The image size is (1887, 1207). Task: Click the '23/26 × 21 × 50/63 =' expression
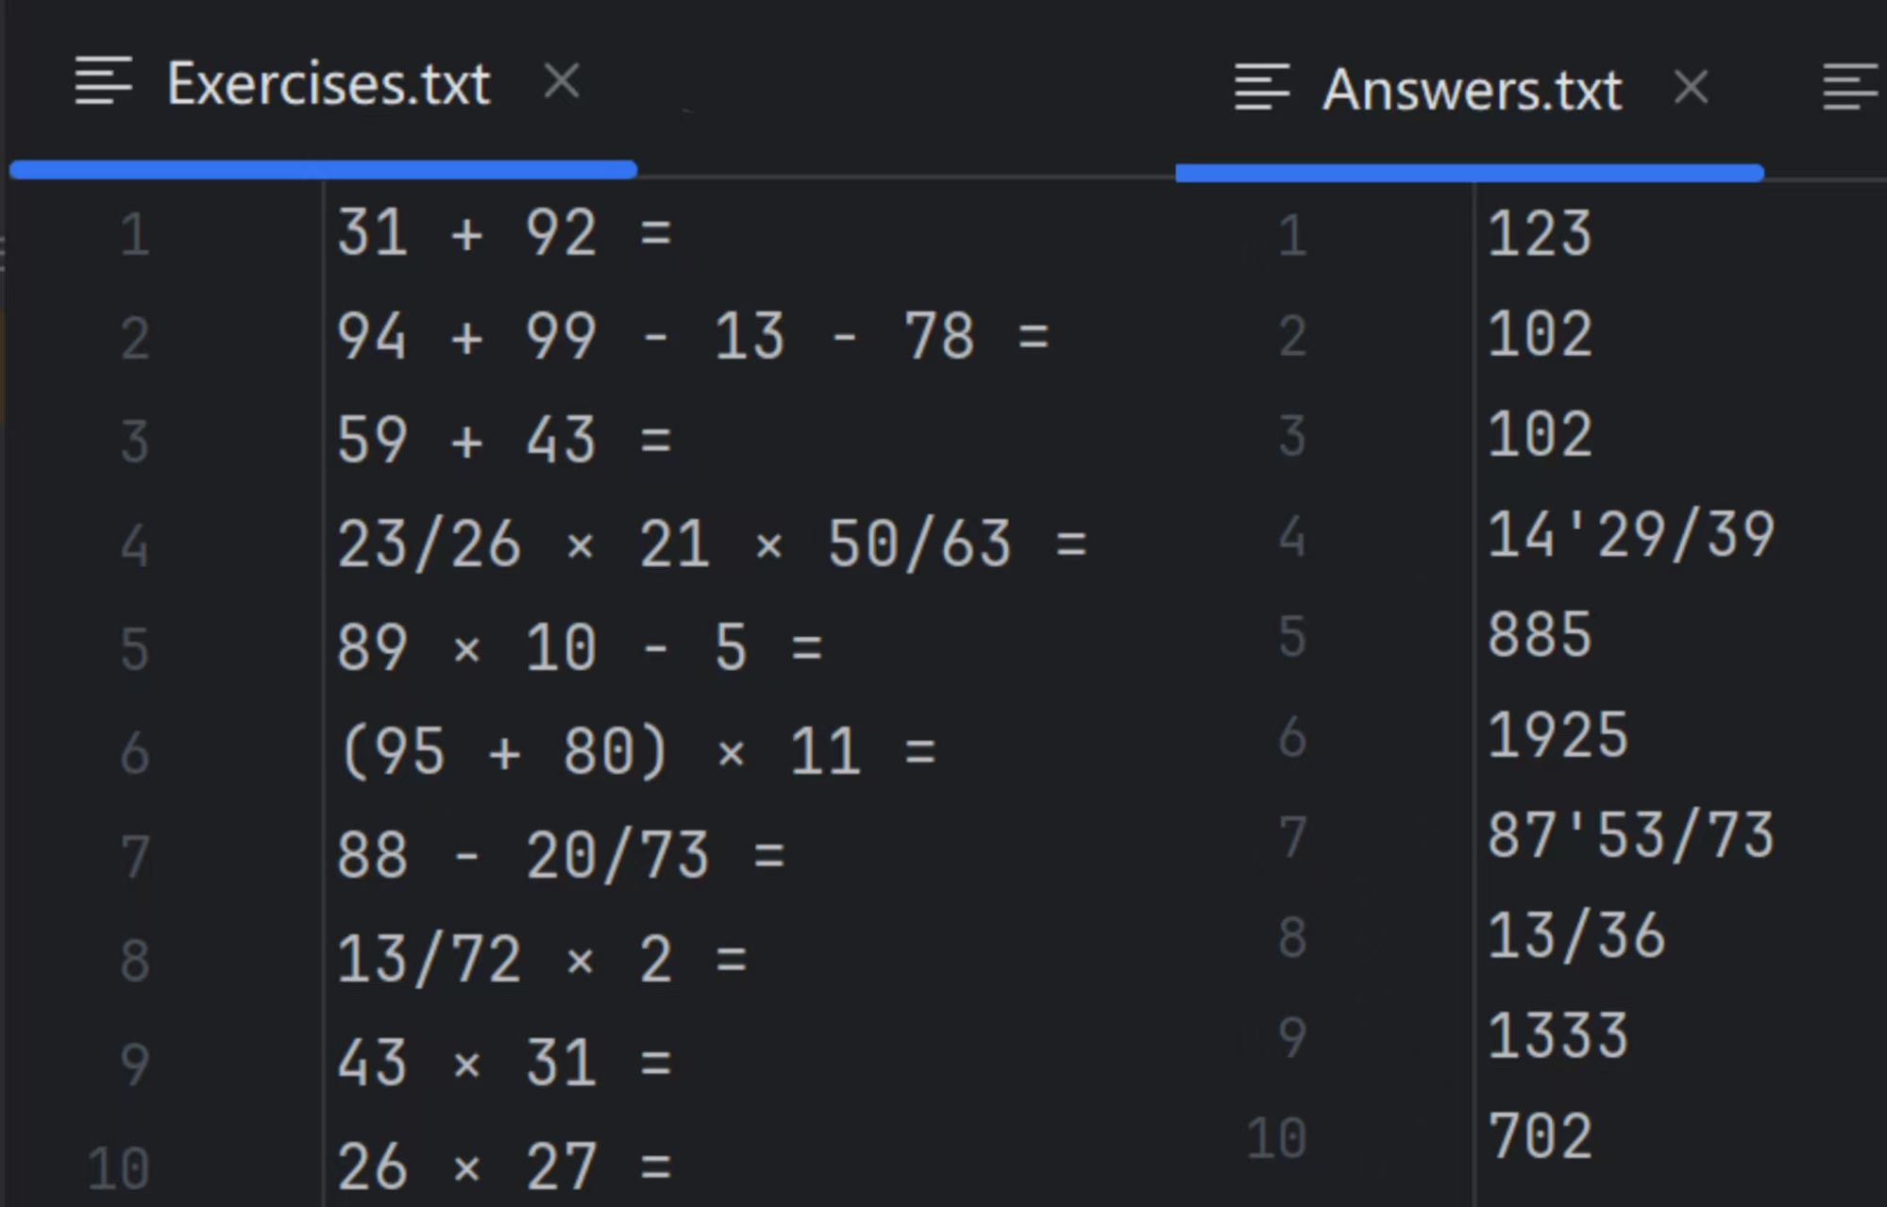tap(711, 545)
